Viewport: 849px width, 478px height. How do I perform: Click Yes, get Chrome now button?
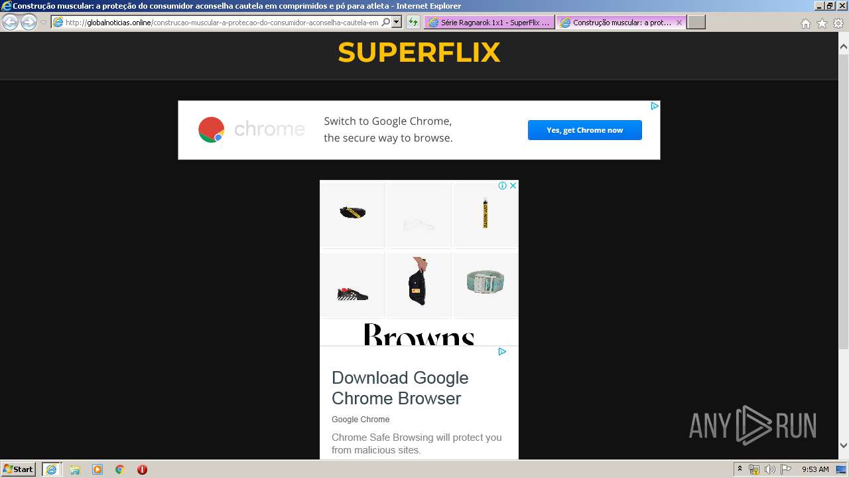coord(584,130)
